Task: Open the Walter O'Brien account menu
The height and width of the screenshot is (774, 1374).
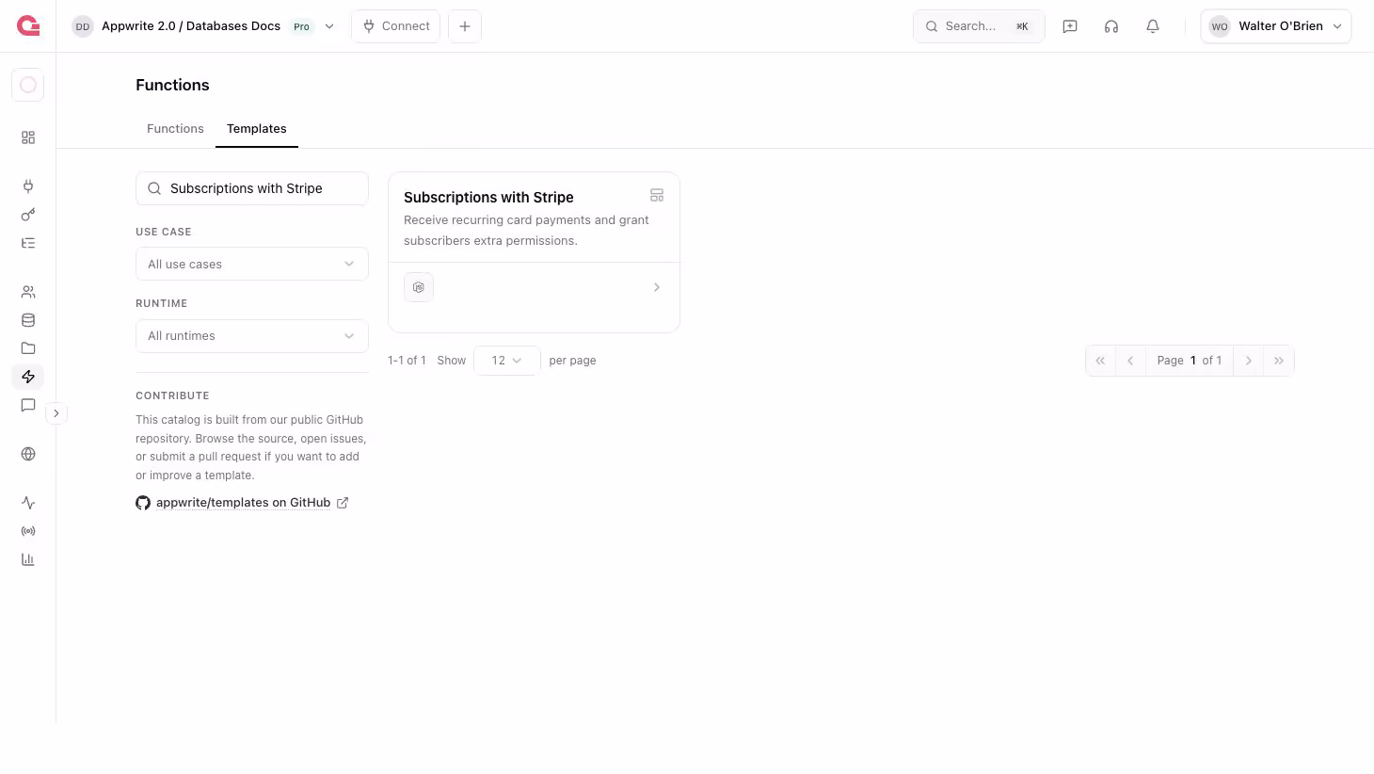Action: click(1276, 26)
